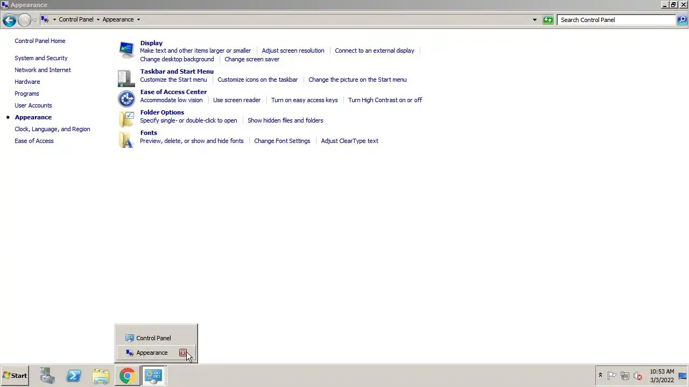Select Appearance in the left sidebar
Viewport: 689px width, 387px height.
click(33, 117)
